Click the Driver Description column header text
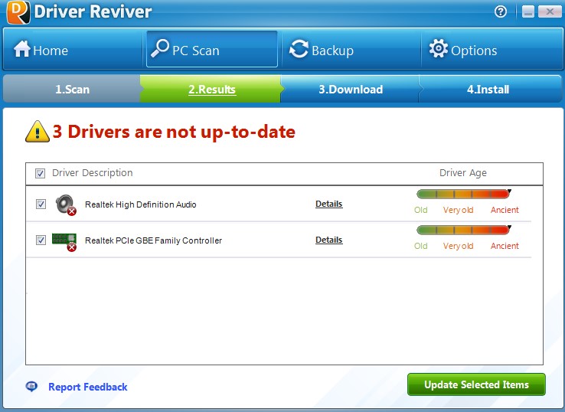This screenshot has width=565, height=412. coord(92,173)
